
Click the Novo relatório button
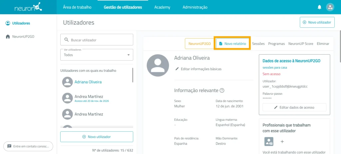click(232, 44)
